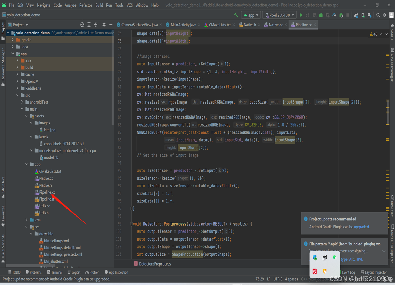Screen dimensions: 395x285
Task: Open the Pixel 2 API 30 device dropdown
Action: (x=279, y=15)
